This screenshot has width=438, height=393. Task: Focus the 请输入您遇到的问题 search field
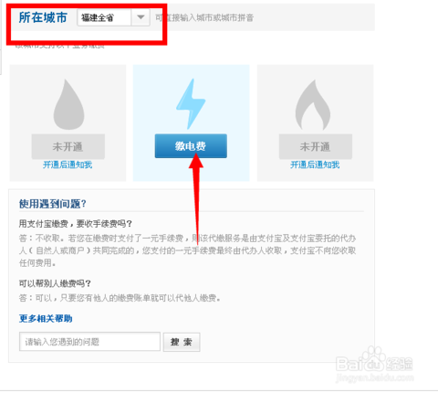[x=89, y=342]
